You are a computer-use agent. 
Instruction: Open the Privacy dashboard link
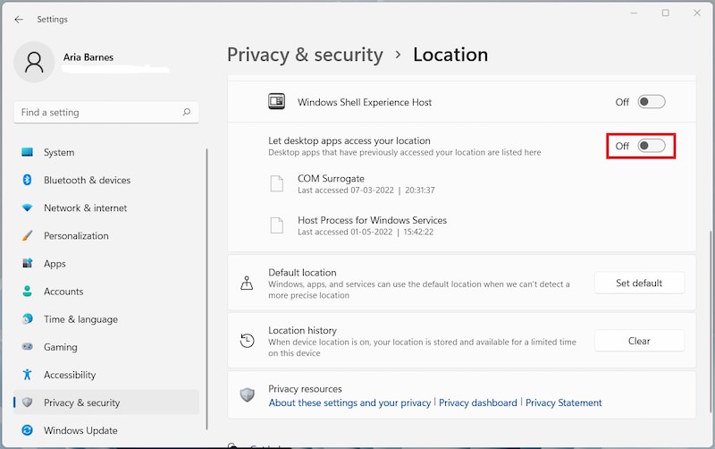click(x=477, y=403)
